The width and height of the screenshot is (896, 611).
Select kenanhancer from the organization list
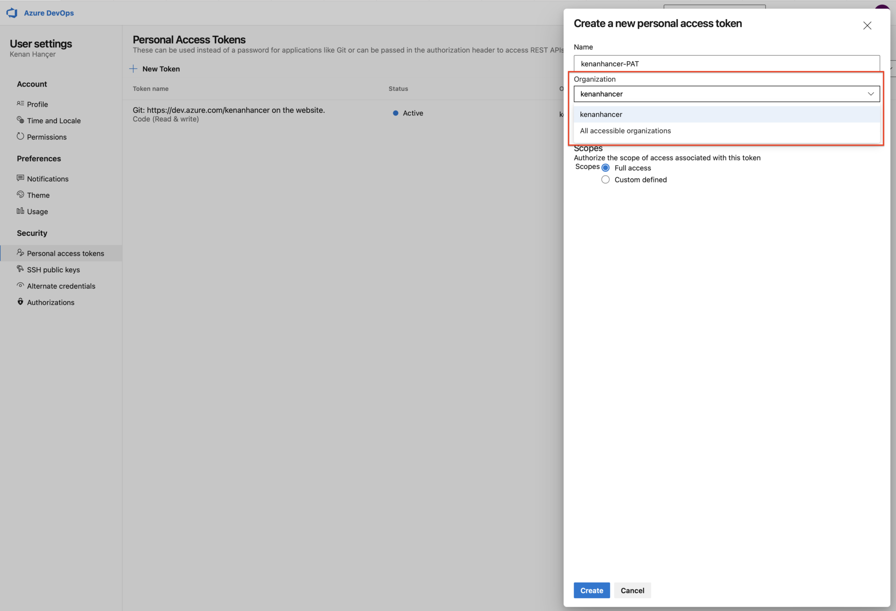point(601,114)
